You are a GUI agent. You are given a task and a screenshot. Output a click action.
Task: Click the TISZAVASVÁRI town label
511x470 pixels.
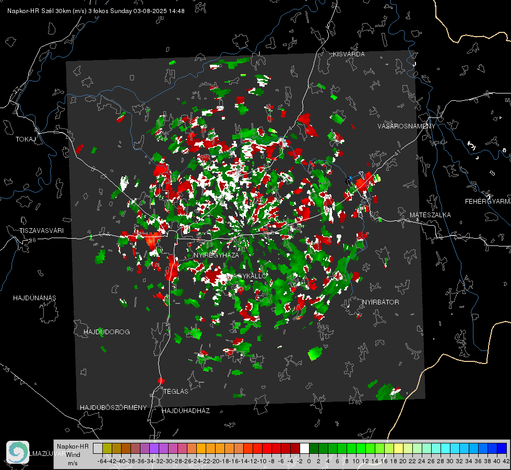coord(42,231)
